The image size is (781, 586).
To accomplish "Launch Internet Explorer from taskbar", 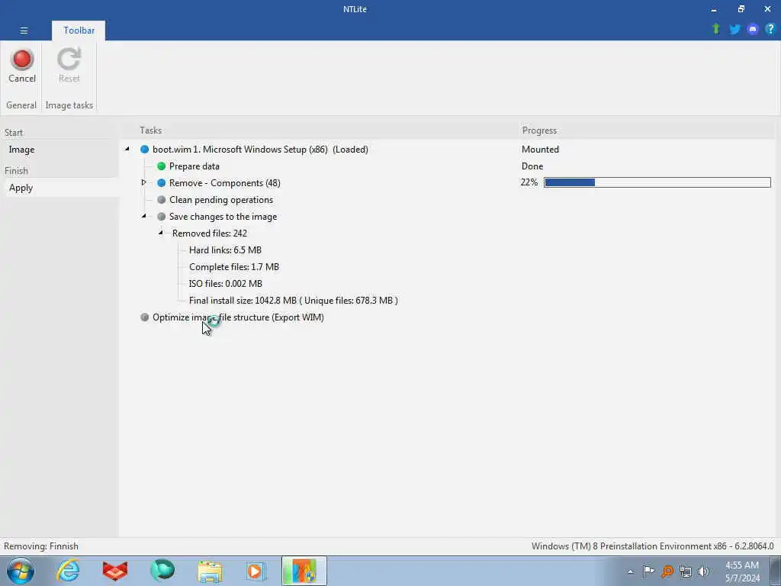I will (x=68, y=571).
